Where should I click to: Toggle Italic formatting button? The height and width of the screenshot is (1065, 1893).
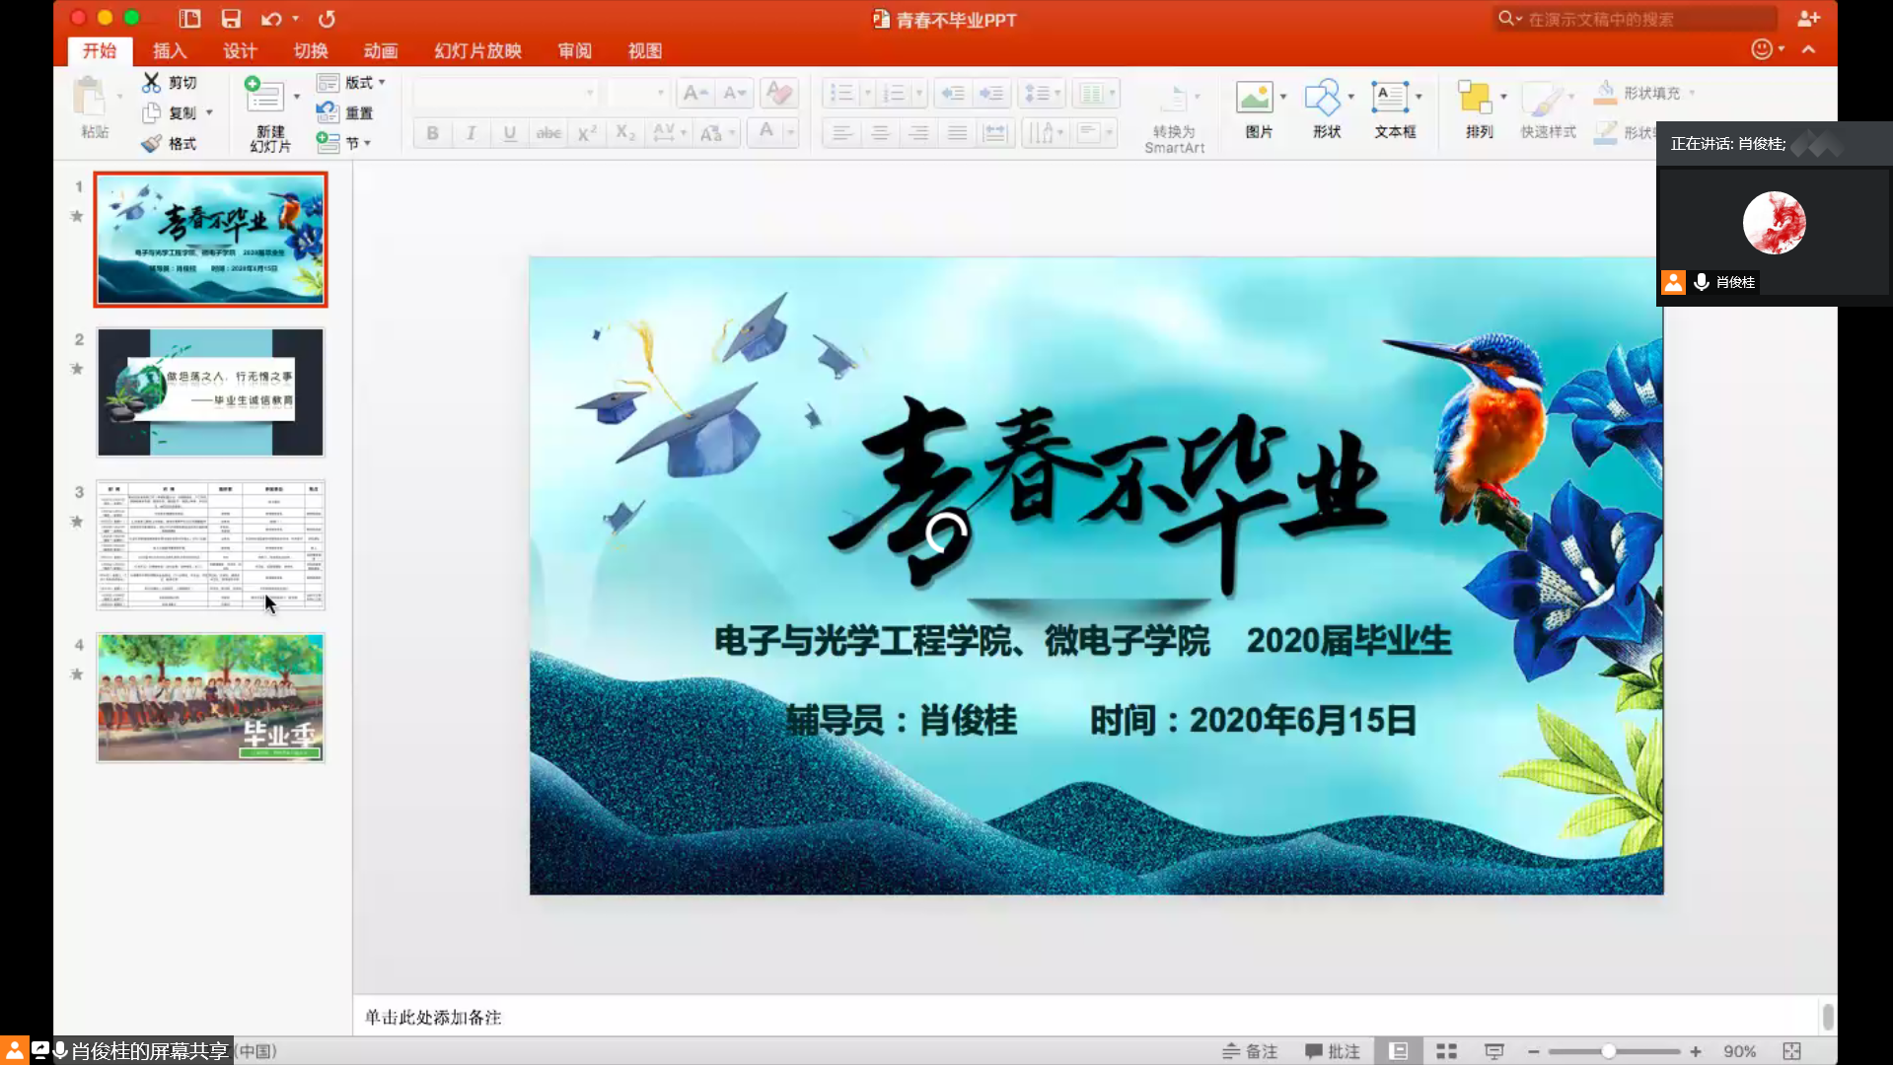pyautogui.click(x=471, y=133)
